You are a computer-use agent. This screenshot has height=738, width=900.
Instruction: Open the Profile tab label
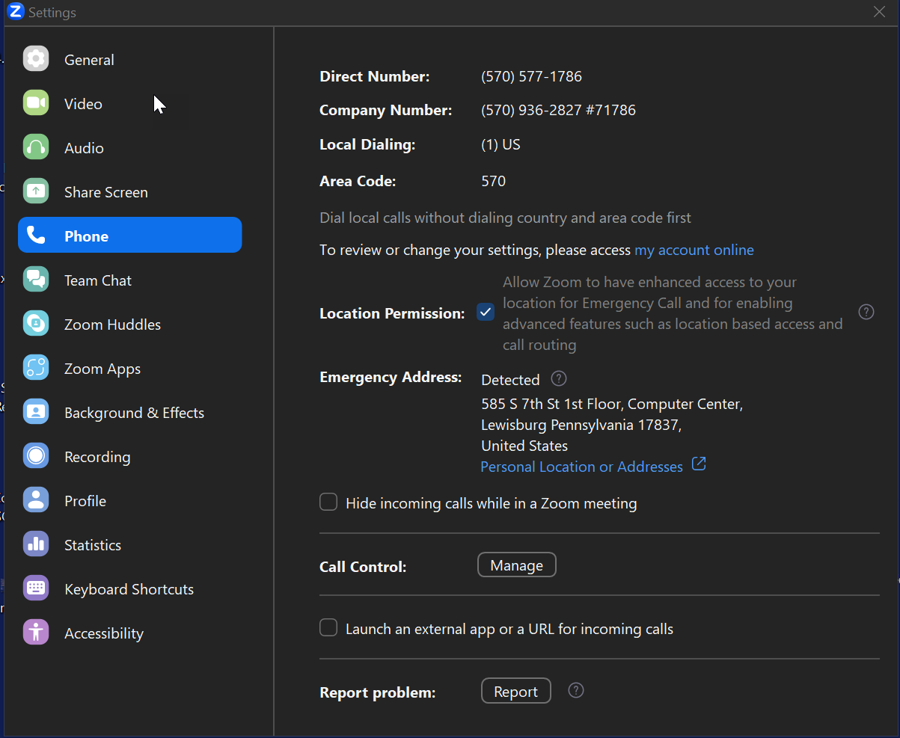pos(85,501)
